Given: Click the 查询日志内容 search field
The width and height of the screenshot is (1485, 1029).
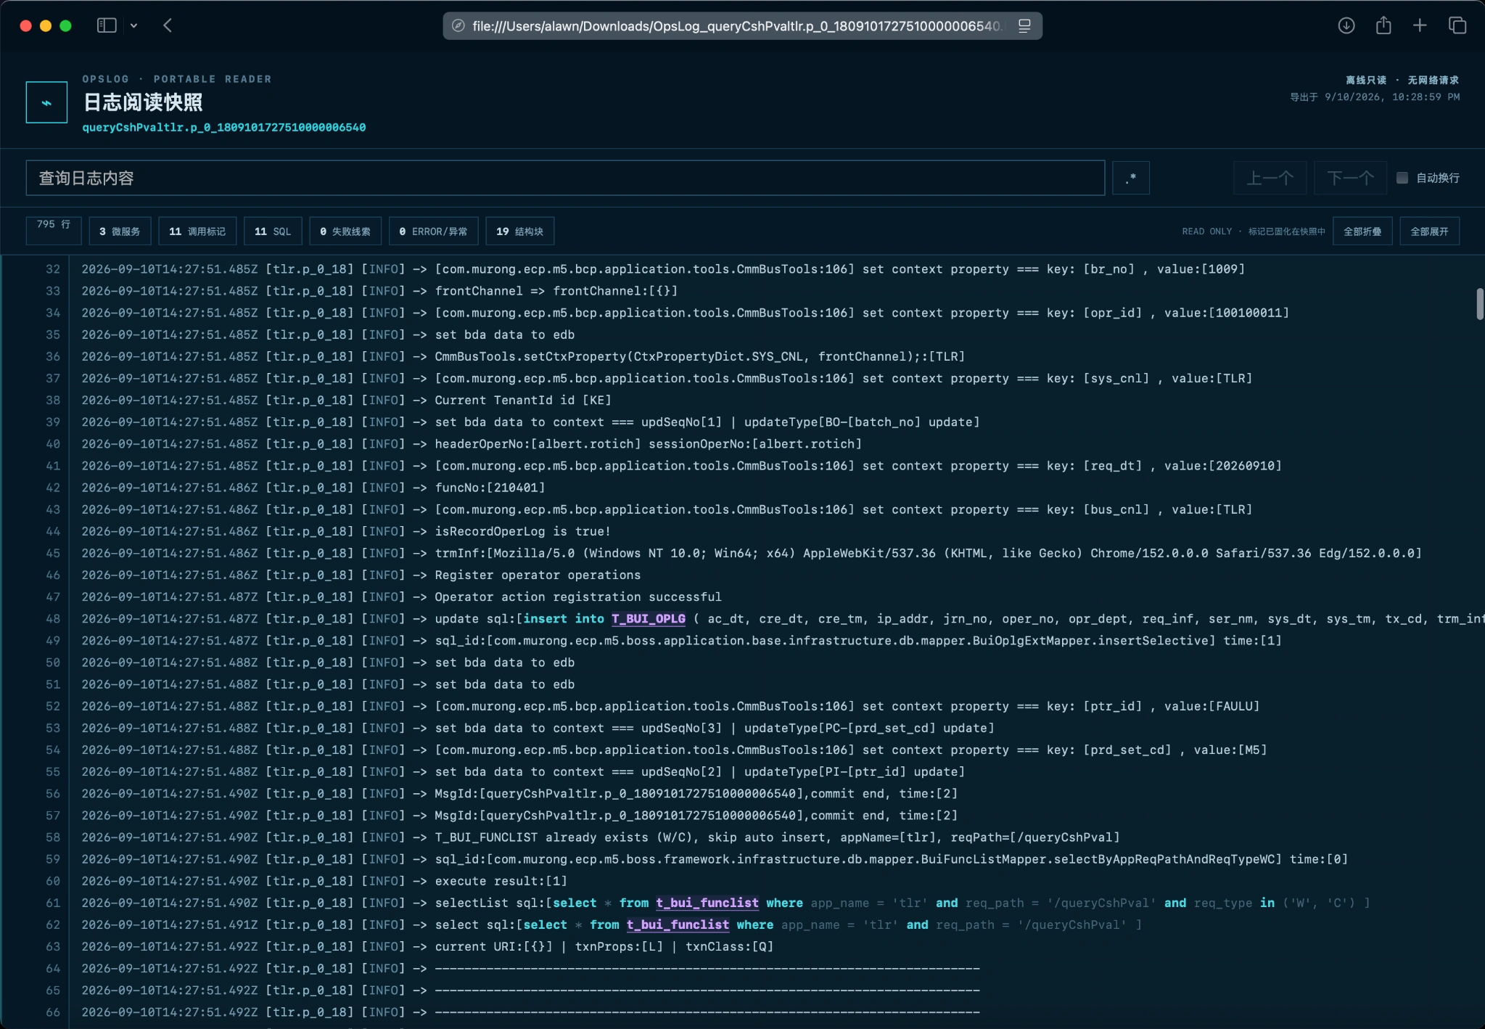Looking at the screenshot, I should point(565,178).
